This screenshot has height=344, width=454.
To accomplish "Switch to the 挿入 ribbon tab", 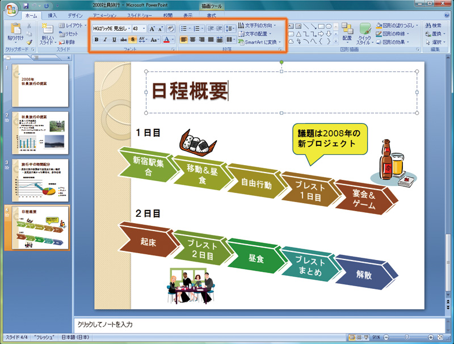I will pos(52,16).
